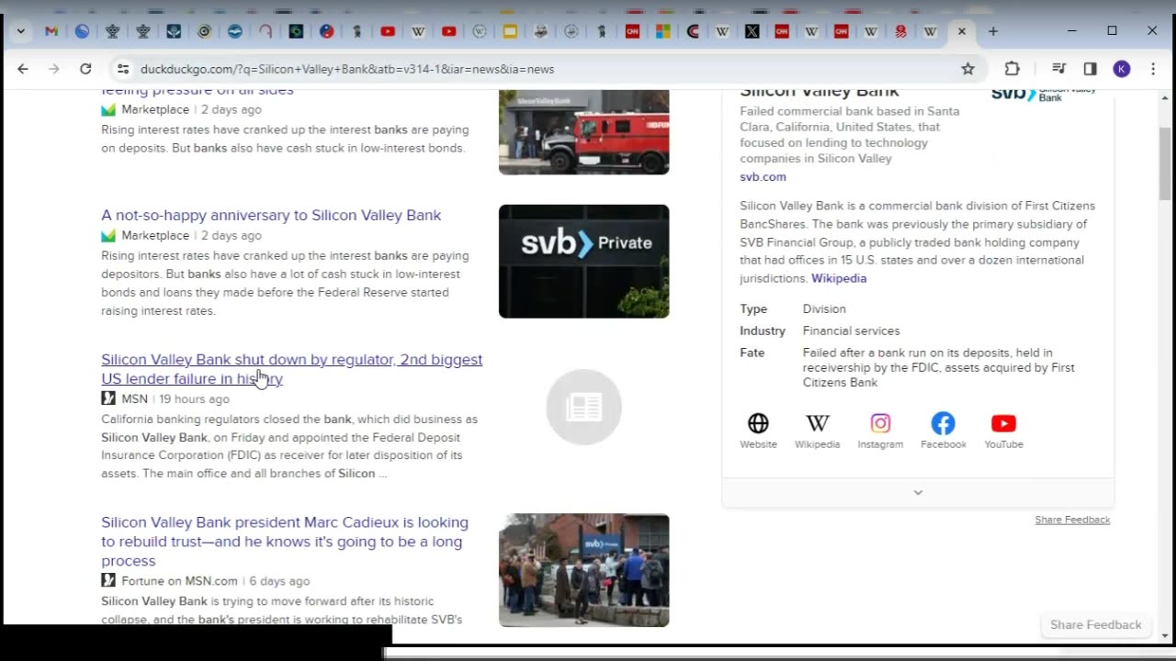The width and height of the screenshot is (1176, 661).
Task: Open the crowd outside SVB thumbnail
Action: tap(584, 570)
